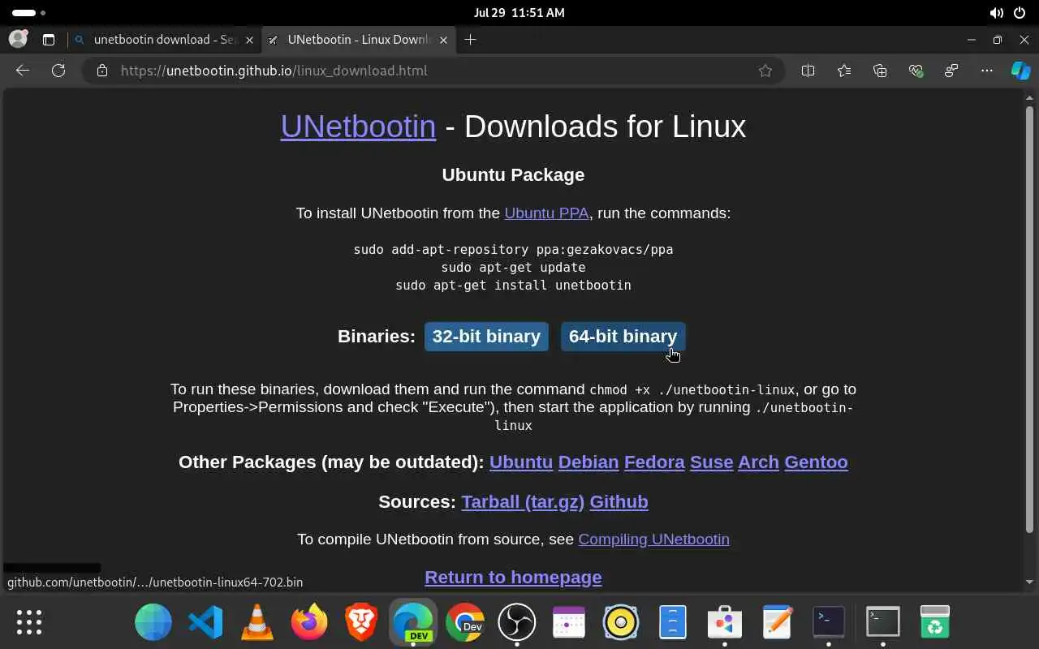Image resolution: width=1039 pixels, height=649 pixels.
Task: Go back to the previous page
Action: coord(23,71)
